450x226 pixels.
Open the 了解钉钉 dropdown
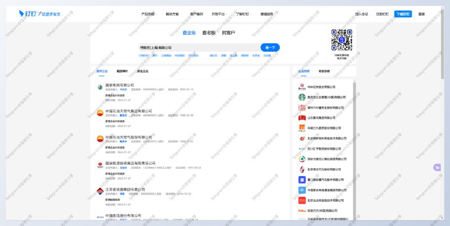click(244, 14)
